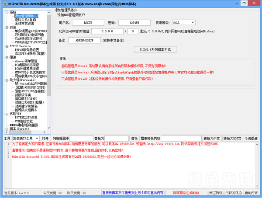This screenshot has height=198, width=262.
Task: Focus the IP address field 0.0.0.0
Action: point(107,31)
